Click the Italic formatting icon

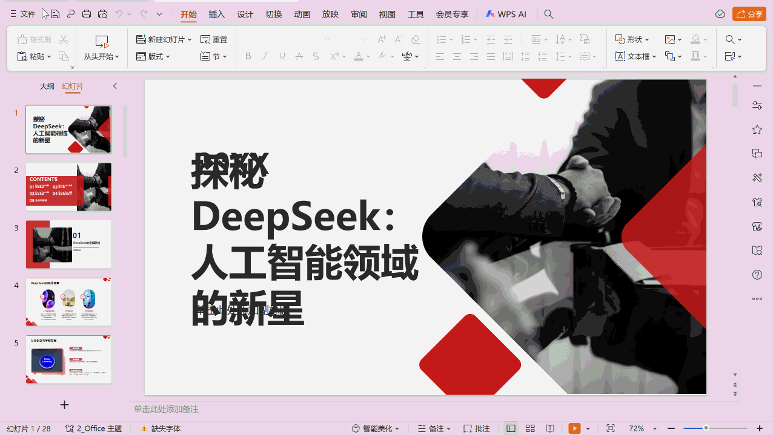click(x=265, y=56)
